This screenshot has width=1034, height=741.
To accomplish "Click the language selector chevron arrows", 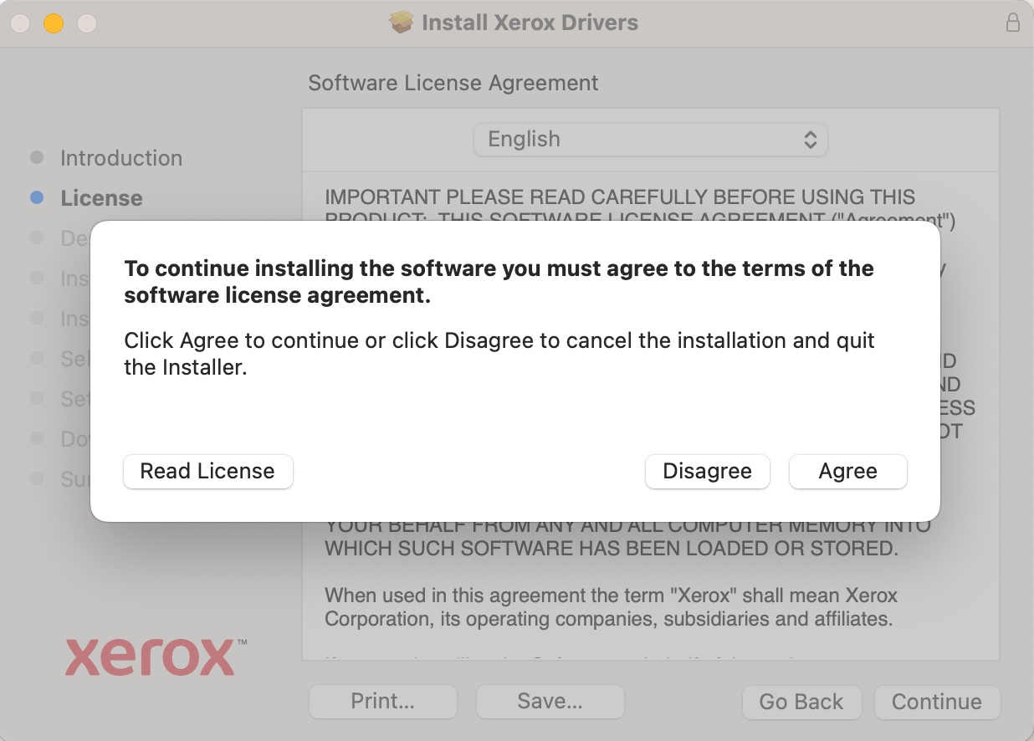I will pyautogui.click(x=810, y=139).
